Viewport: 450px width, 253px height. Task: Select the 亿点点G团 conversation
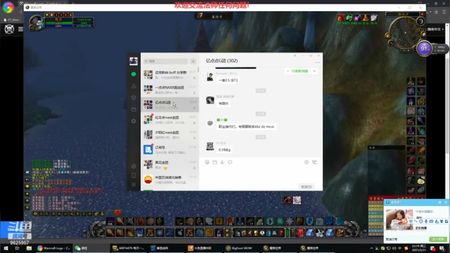pos(169,105)
